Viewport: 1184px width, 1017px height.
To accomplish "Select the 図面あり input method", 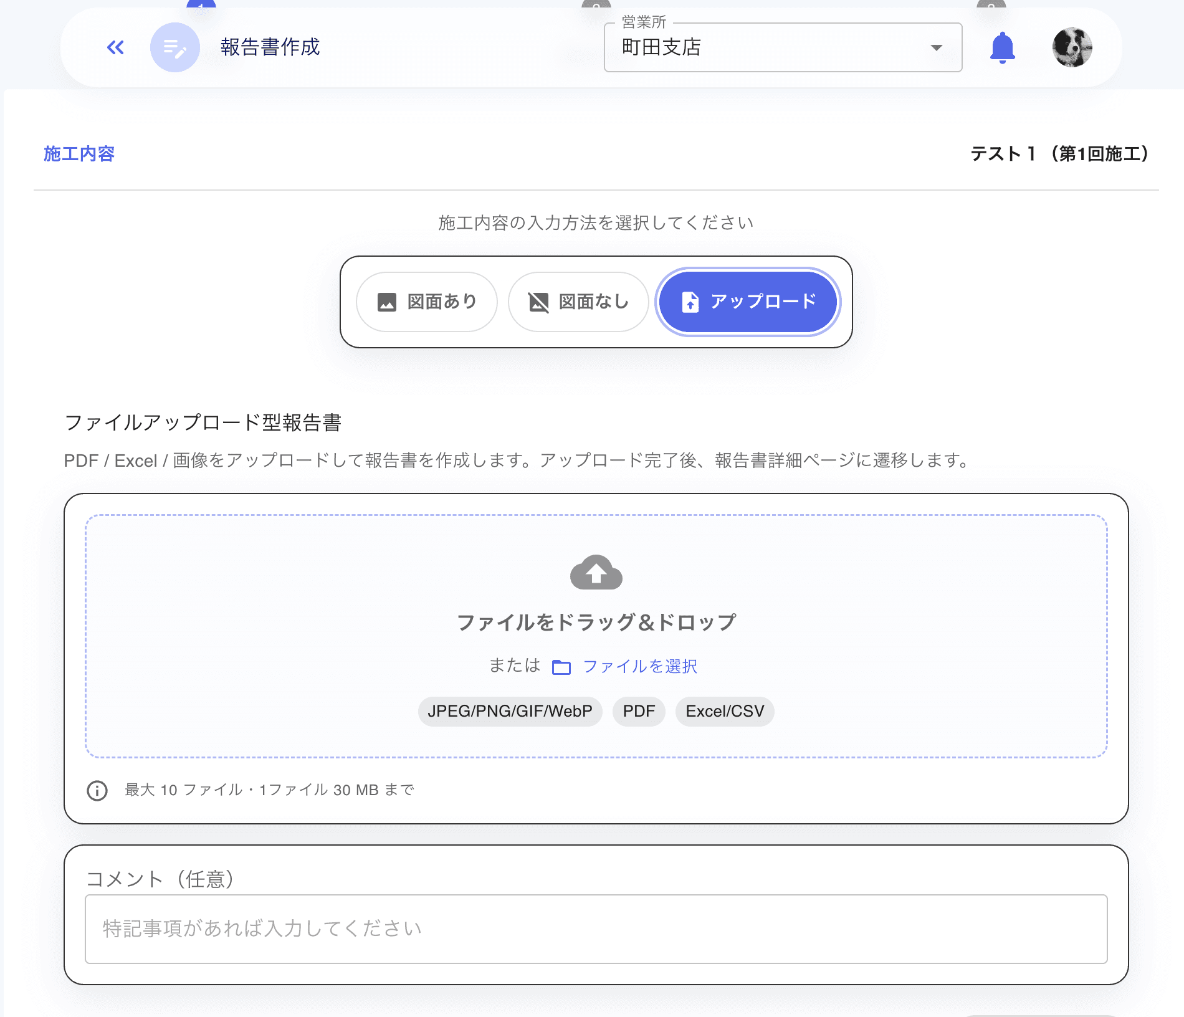I will coord(427,302).
